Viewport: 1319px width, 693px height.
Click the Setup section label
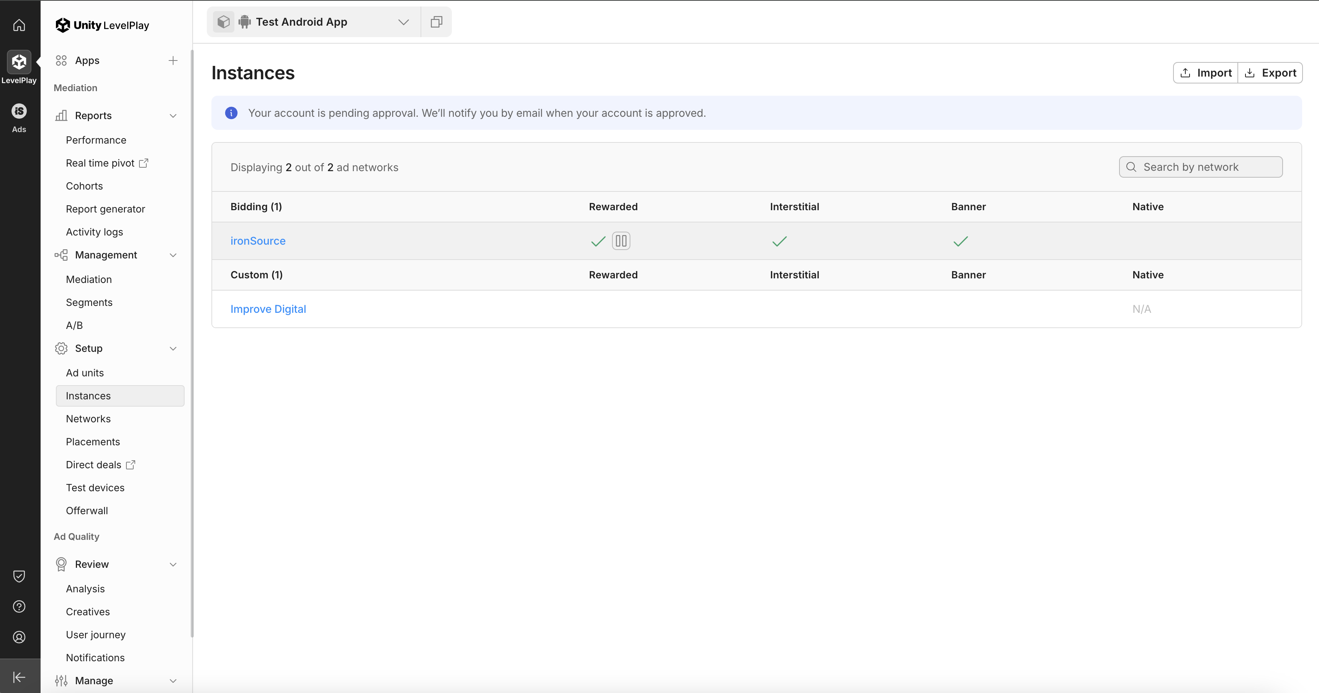(x=88, y=348)
